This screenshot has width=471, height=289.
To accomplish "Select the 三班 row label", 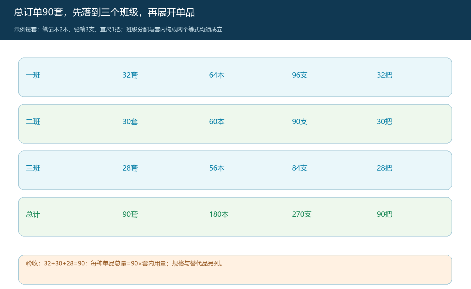I will click(x=33, y=168).
